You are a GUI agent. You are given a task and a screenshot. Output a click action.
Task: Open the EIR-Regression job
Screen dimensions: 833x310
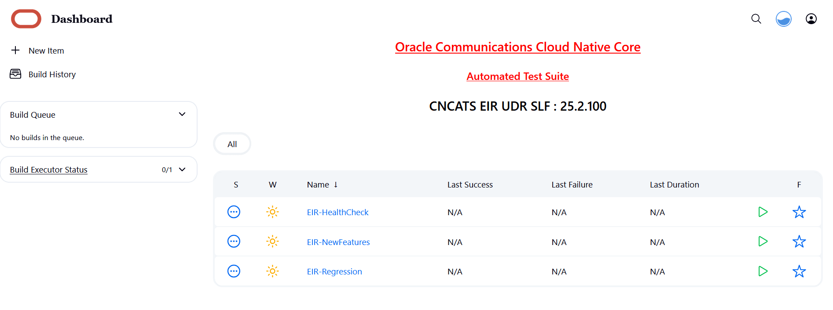(334, 271)
